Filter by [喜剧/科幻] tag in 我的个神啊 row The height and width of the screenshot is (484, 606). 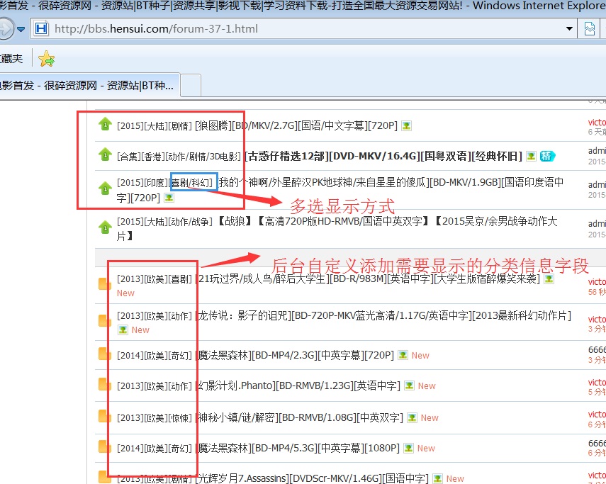click(192, 182)
